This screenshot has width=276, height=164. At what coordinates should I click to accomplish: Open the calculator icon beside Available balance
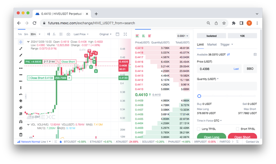pyautogui.click(x=255, y=54)
